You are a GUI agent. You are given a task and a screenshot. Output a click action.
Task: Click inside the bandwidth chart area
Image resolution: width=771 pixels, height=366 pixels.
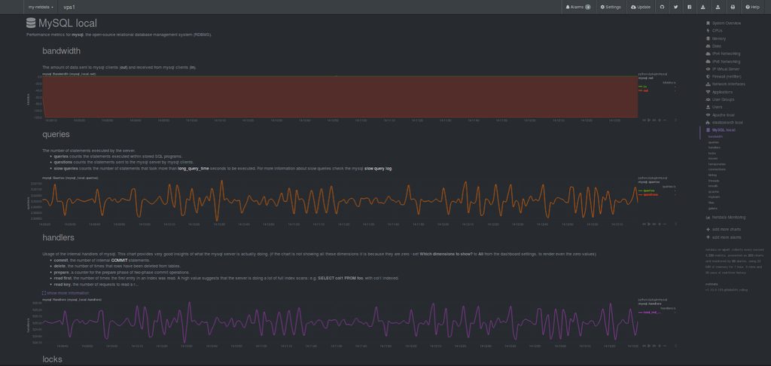340,96
